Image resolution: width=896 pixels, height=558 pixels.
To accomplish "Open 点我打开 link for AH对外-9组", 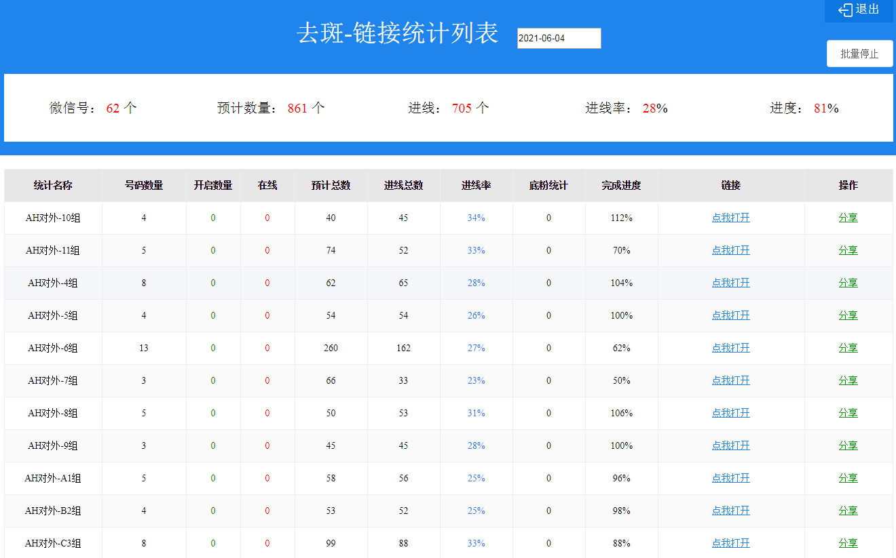I will (730, 445).
